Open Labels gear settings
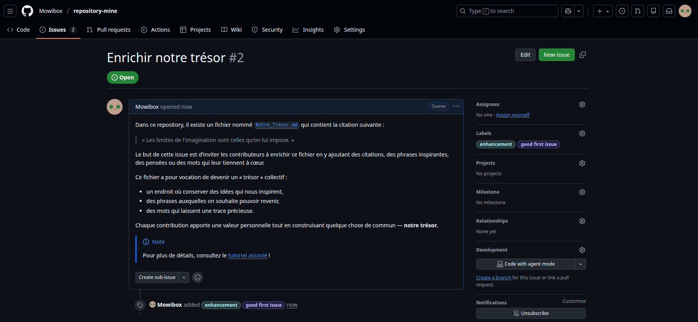The image size is (698, 322). click(582, 133)
